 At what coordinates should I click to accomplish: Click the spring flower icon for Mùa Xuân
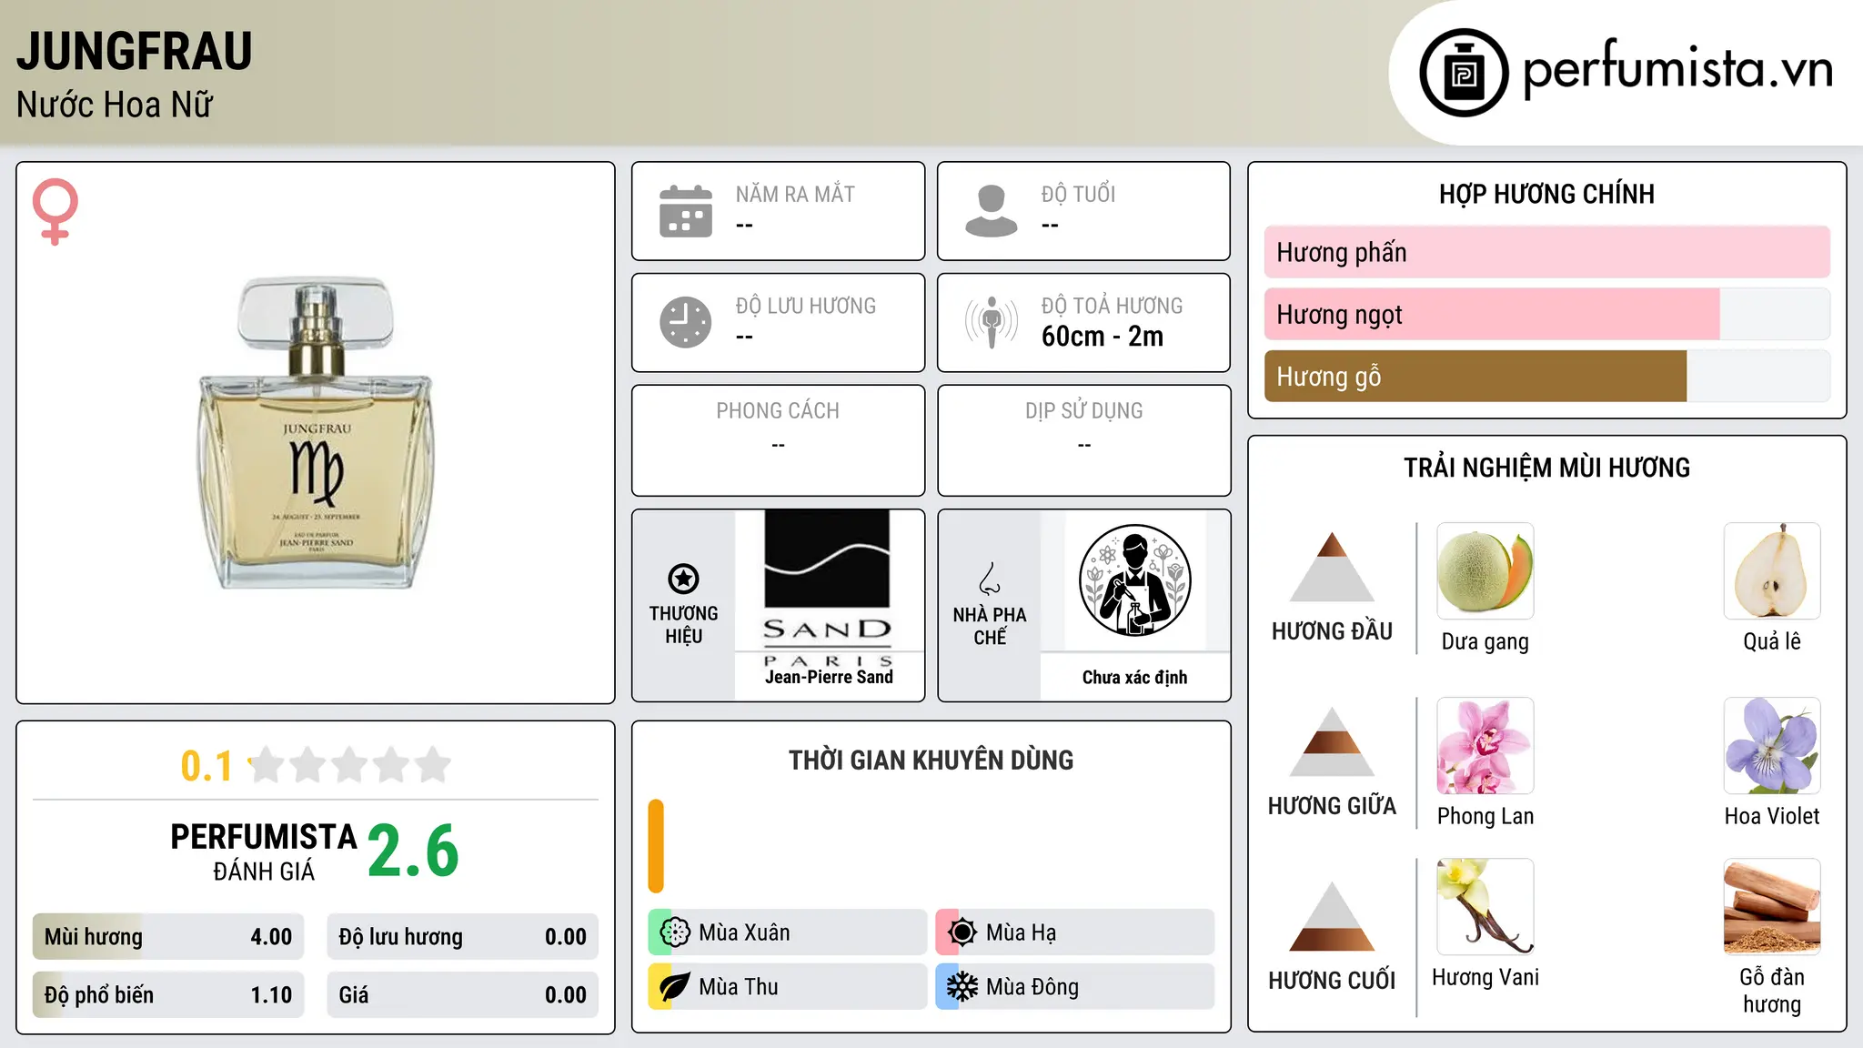(x=675, y=932)
